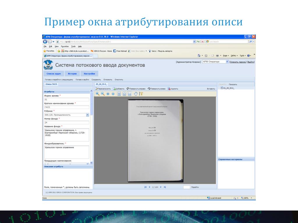This screenshot has width=298, height=223.
Task: Click Повернуть влево rotate button
Action: click(x=157, y=89)
